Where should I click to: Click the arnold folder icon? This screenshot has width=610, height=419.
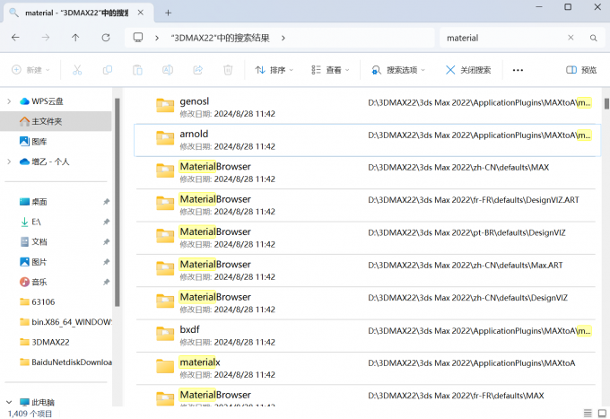point(165,137)
